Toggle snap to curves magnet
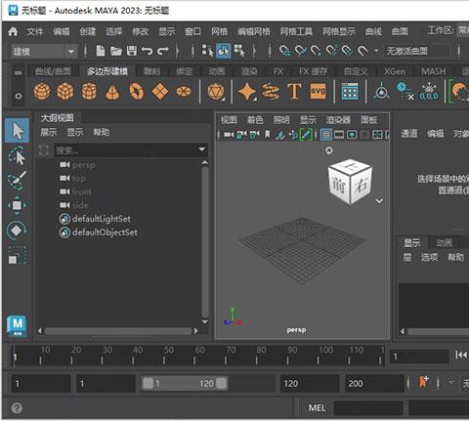This screenshot has height=421, width=469. pos(301,51)
